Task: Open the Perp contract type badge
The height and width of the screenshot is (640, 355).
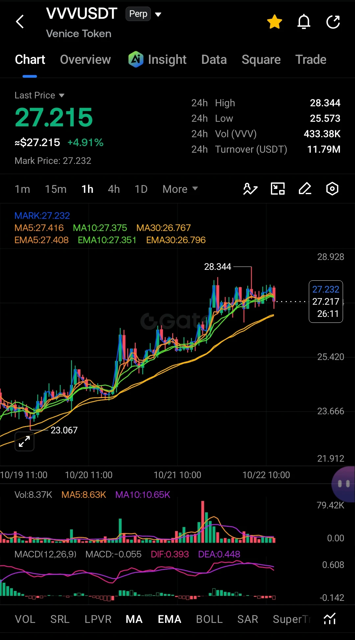Action: tap(138, 14)
